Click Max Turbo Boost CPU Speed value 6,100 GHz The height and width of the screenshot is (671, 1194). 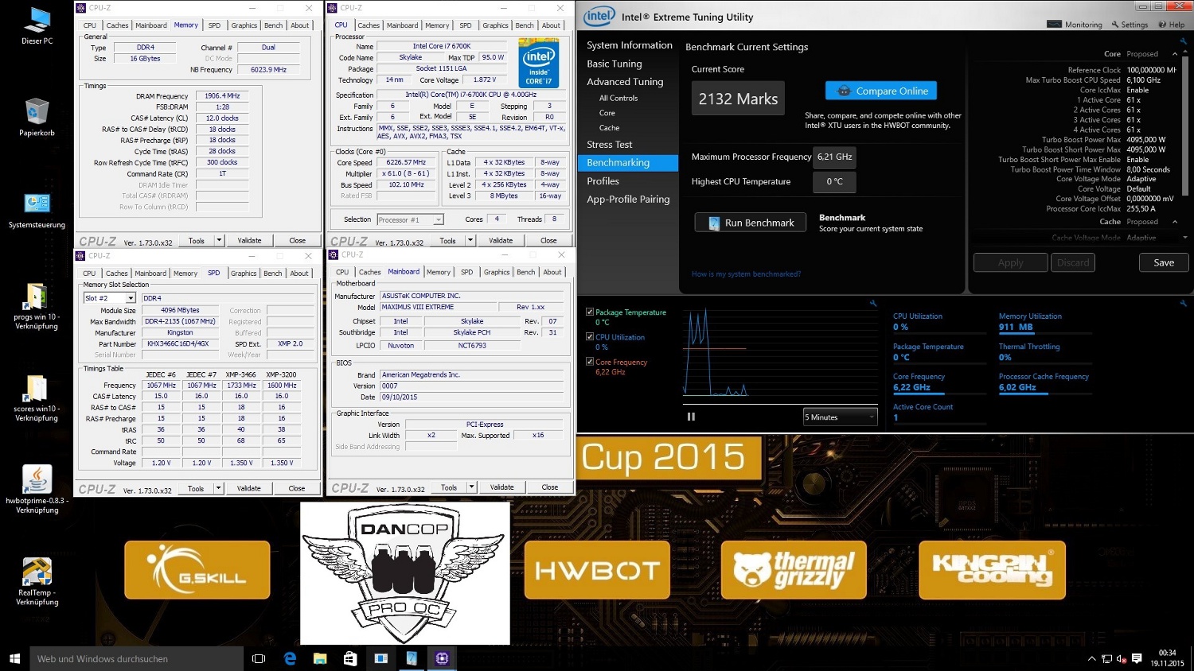[x=1143, y=80]
